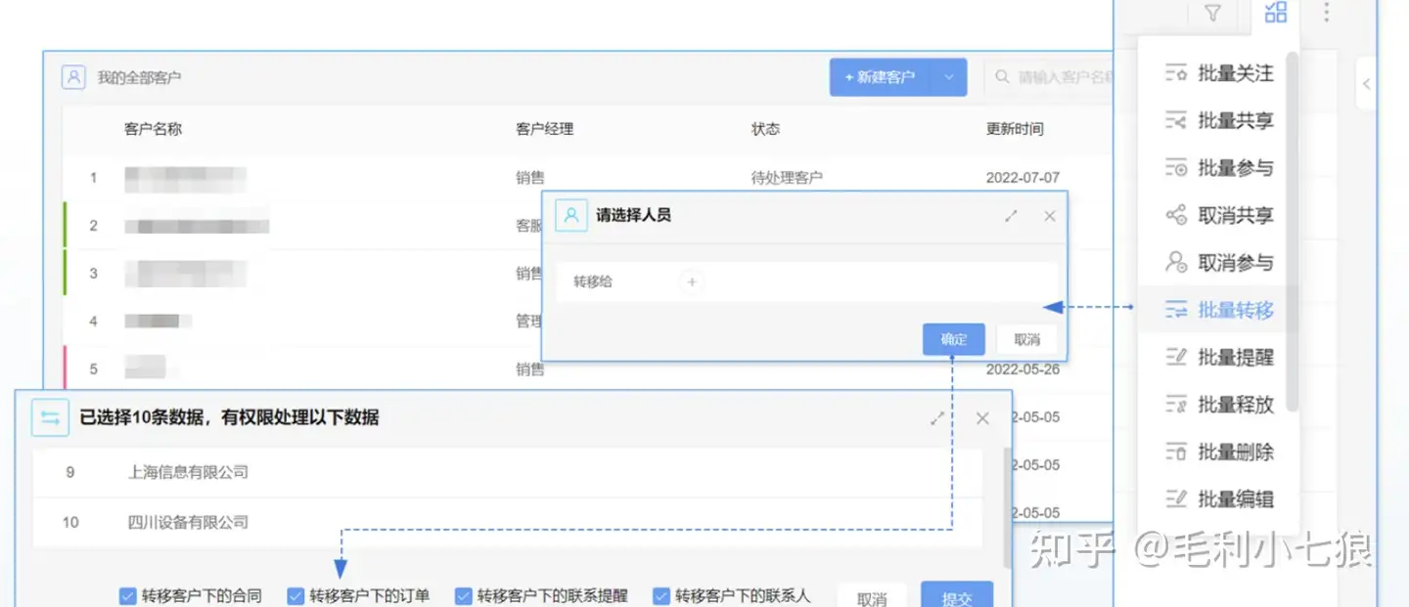
Task: Click the 客户经理 column header
Action: 544,129
